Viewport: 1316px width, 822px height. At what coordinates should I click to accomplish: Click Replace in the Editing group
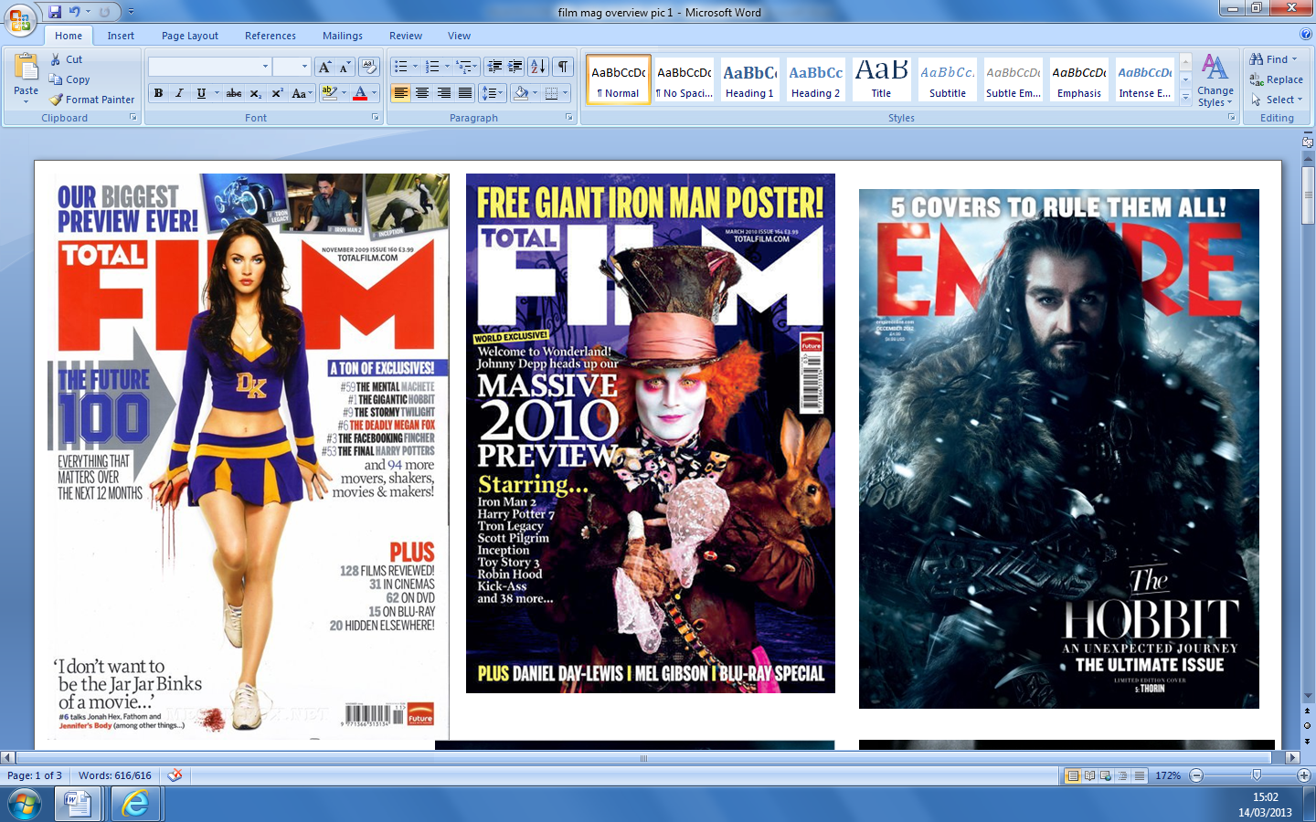[1276, 79]
